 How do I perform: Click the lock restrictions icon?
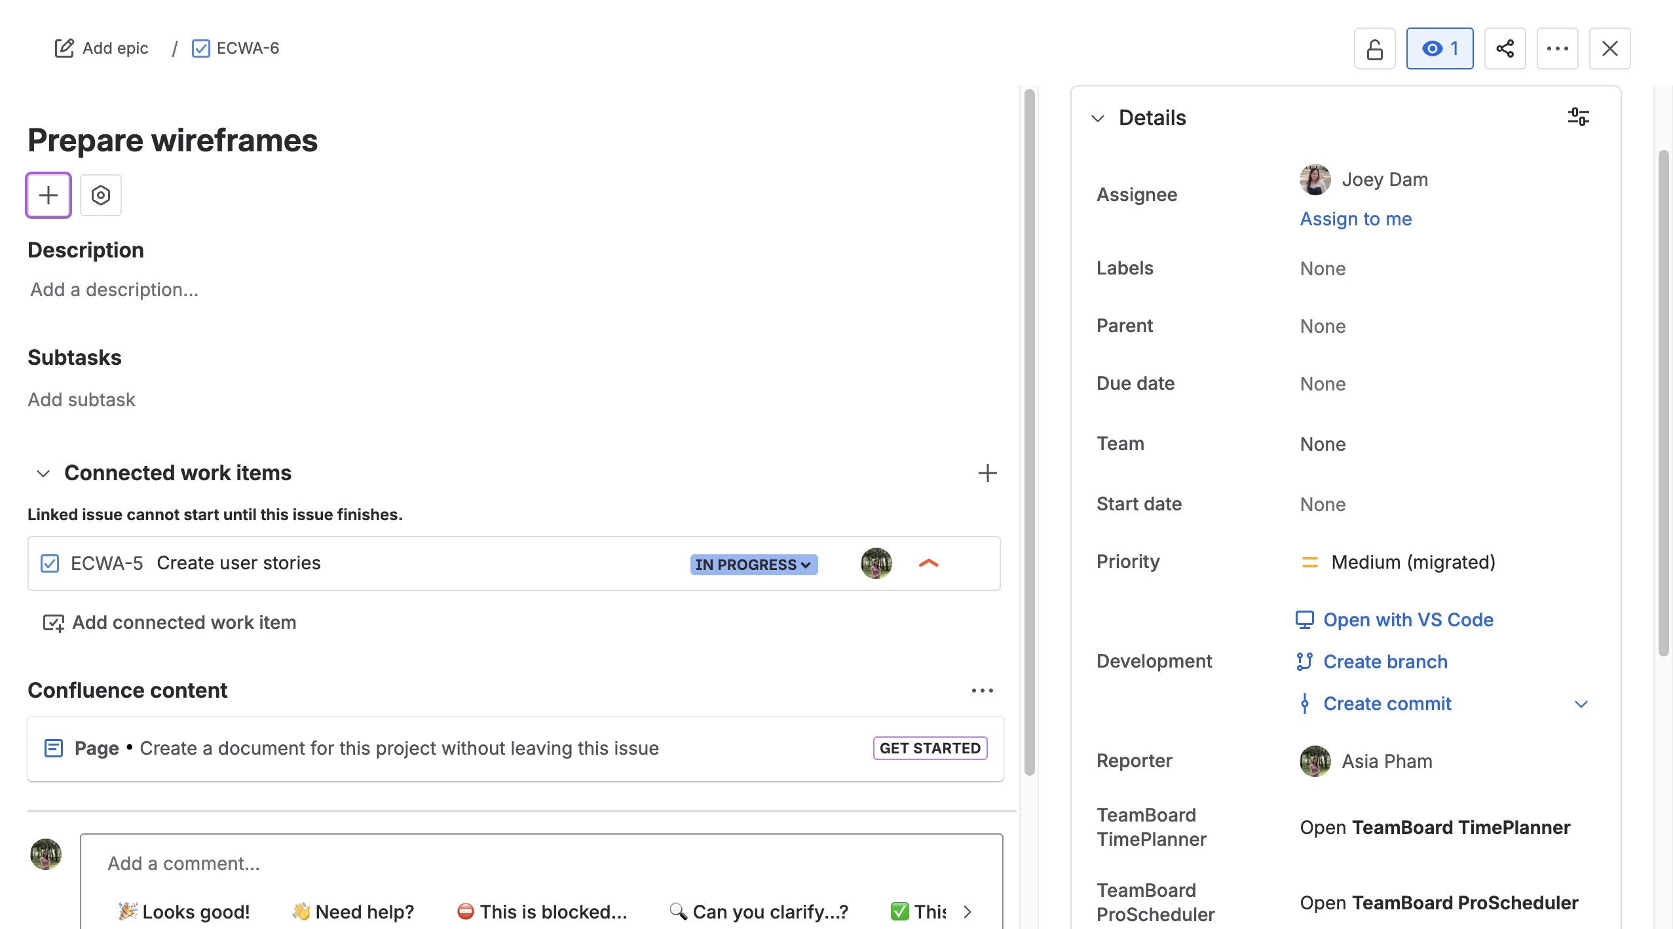[x=1374, y=48]
